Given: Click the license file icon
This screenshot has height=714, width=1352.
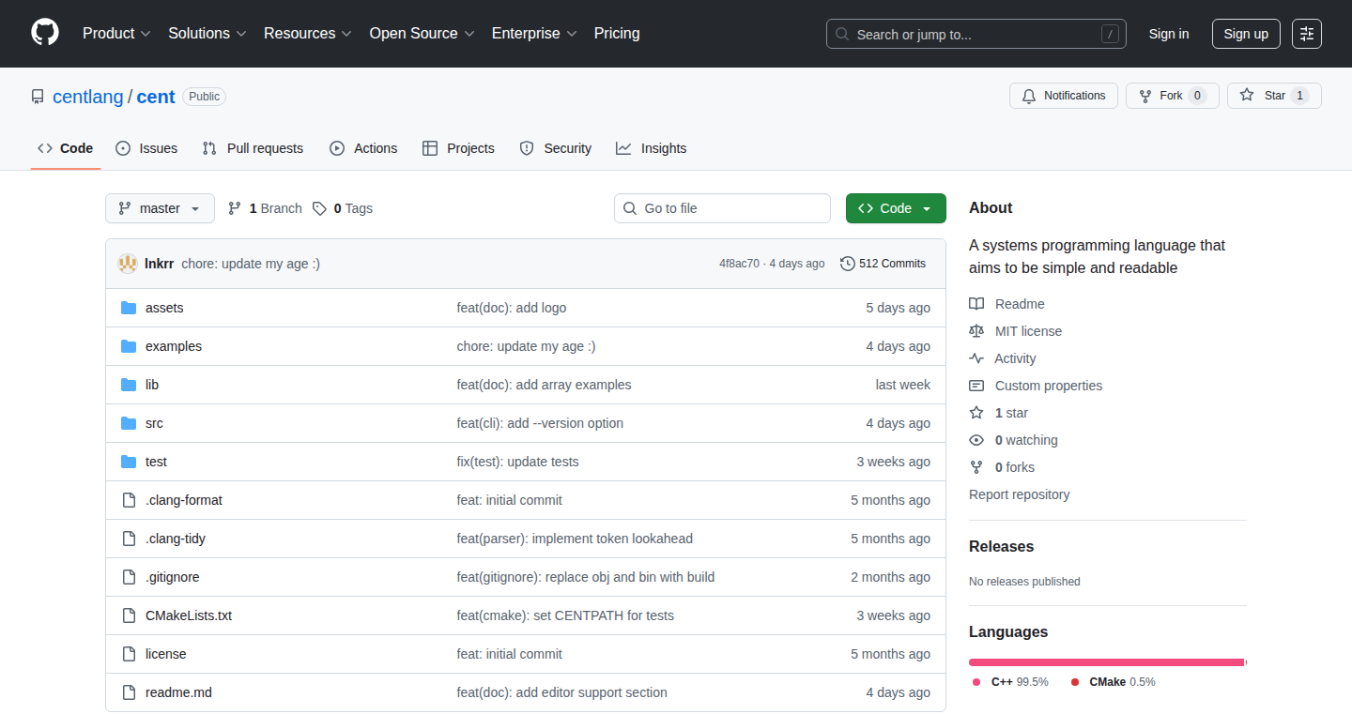Looking at the screenshot, I should 129,654.
